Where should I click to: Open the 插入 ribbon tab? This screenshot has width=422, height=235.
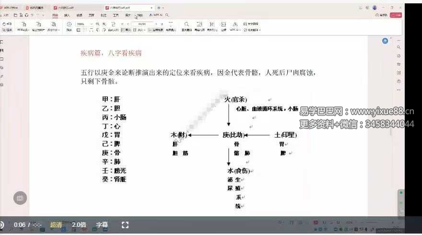(x=67, y=15)
